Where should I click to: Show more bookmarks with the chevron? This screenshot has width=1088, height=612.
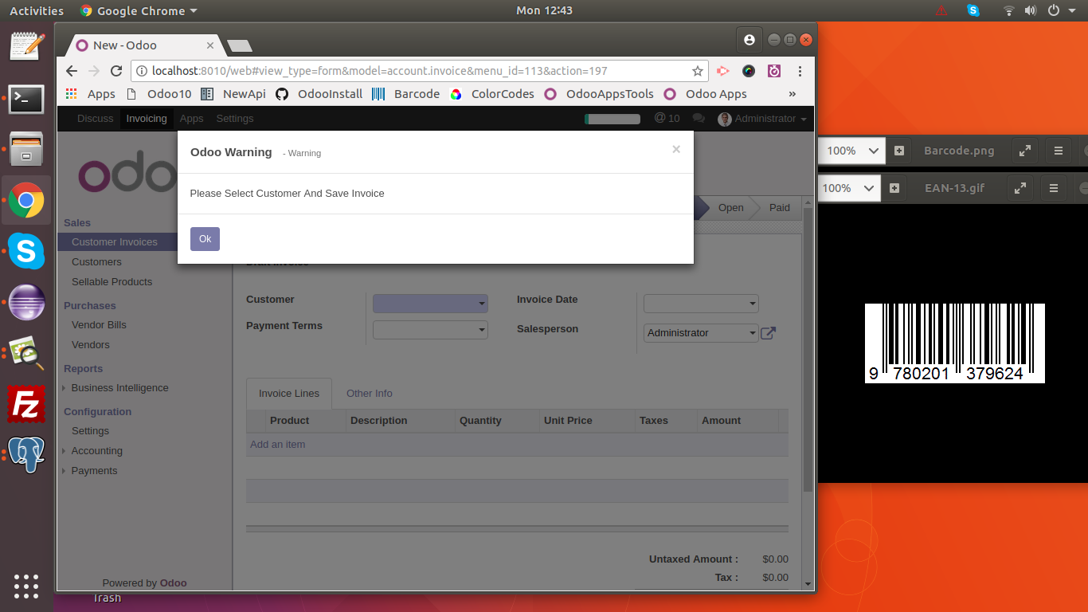[x=793, y=94]
